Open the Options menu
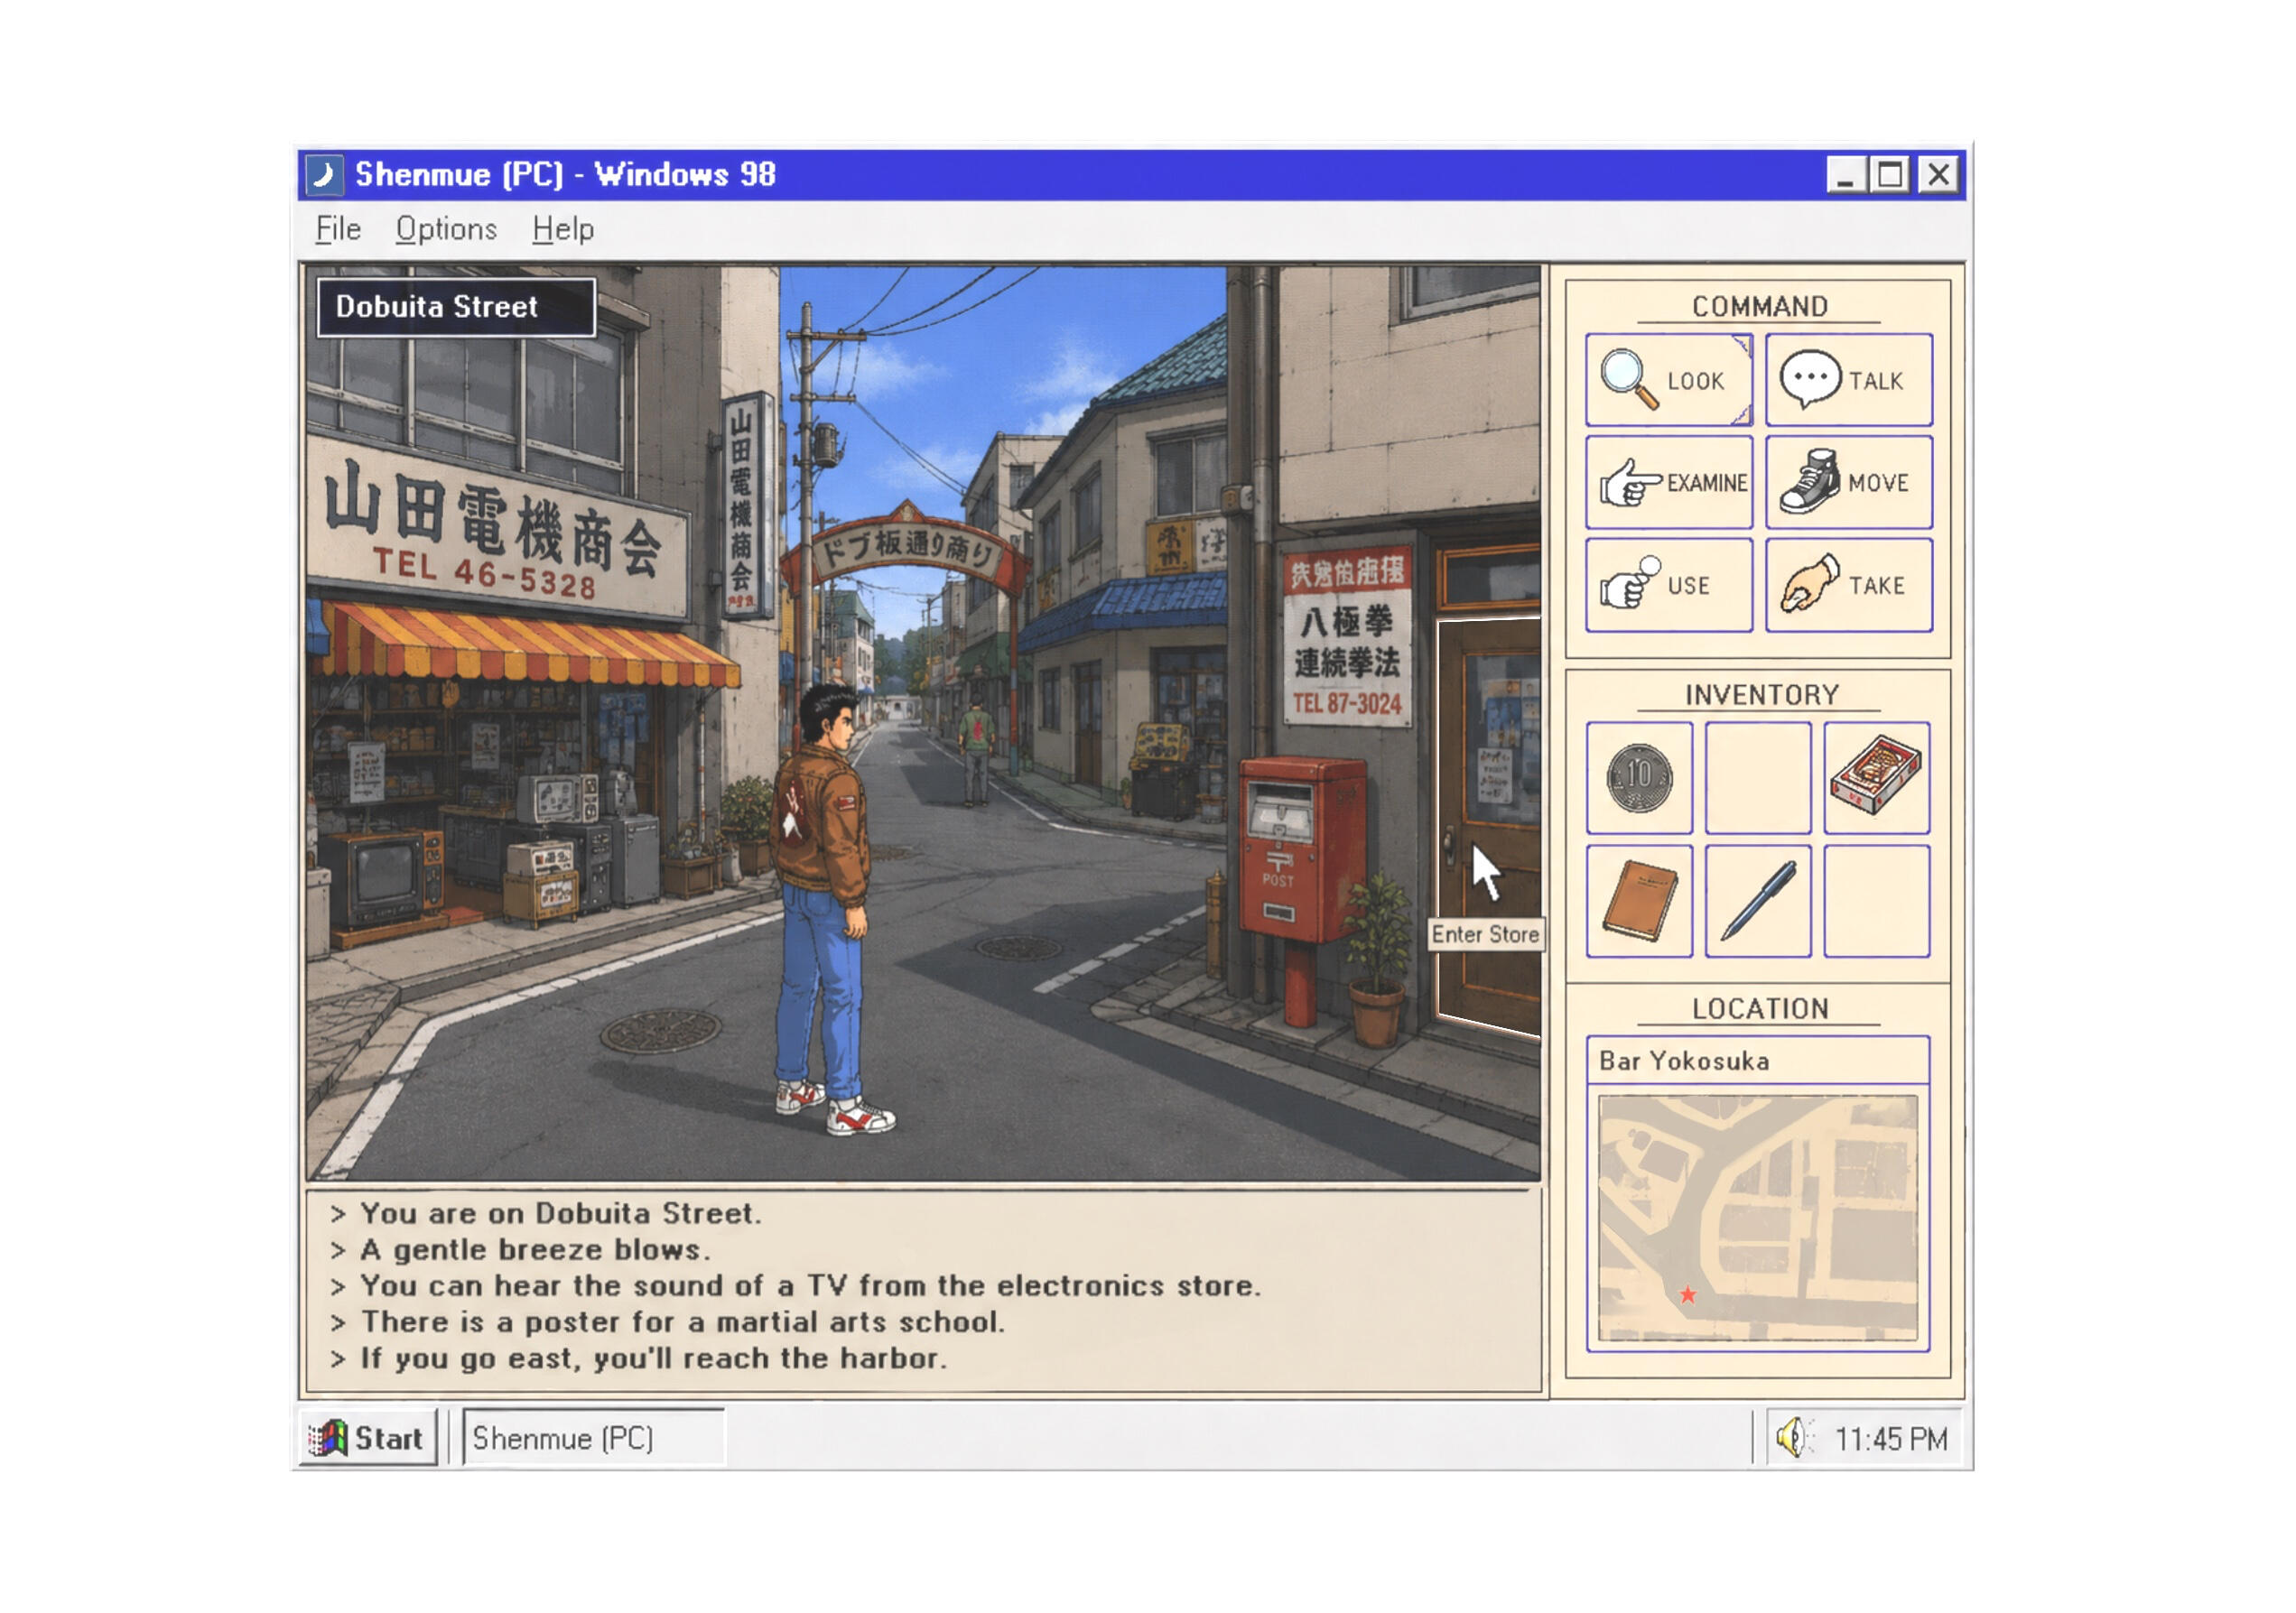Viewport: 2296px width, 1613px height. click(446, 229)
